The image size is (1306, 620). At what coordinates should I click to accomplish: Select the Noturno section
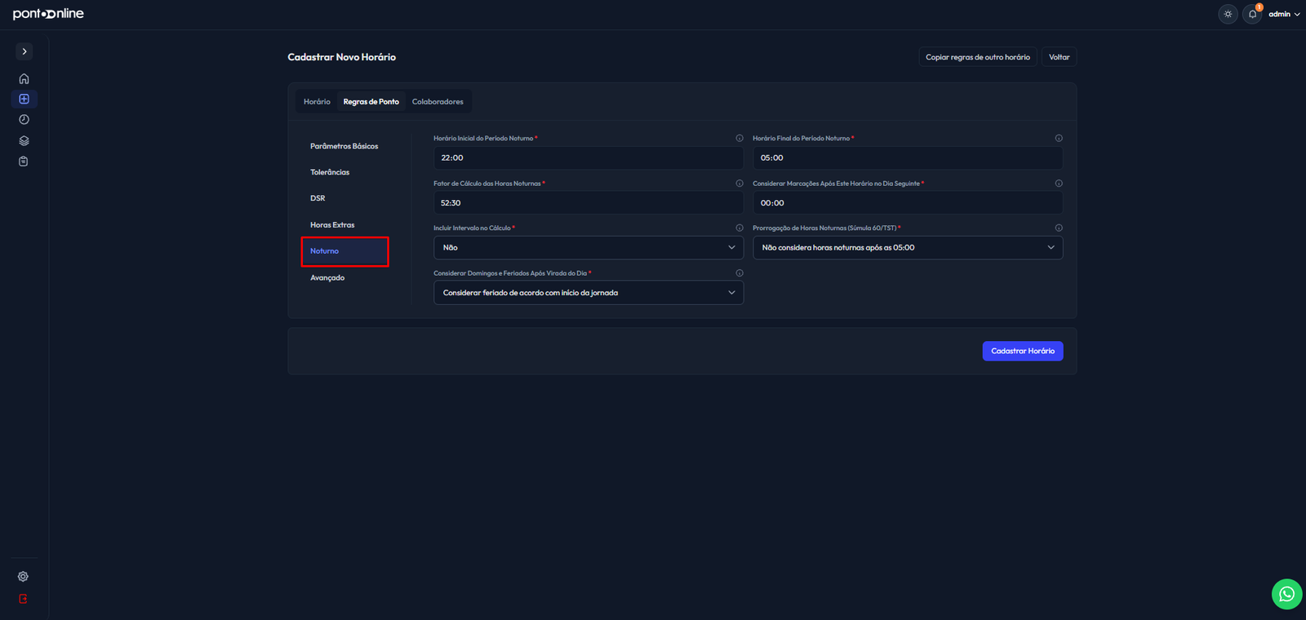(344, 251)
